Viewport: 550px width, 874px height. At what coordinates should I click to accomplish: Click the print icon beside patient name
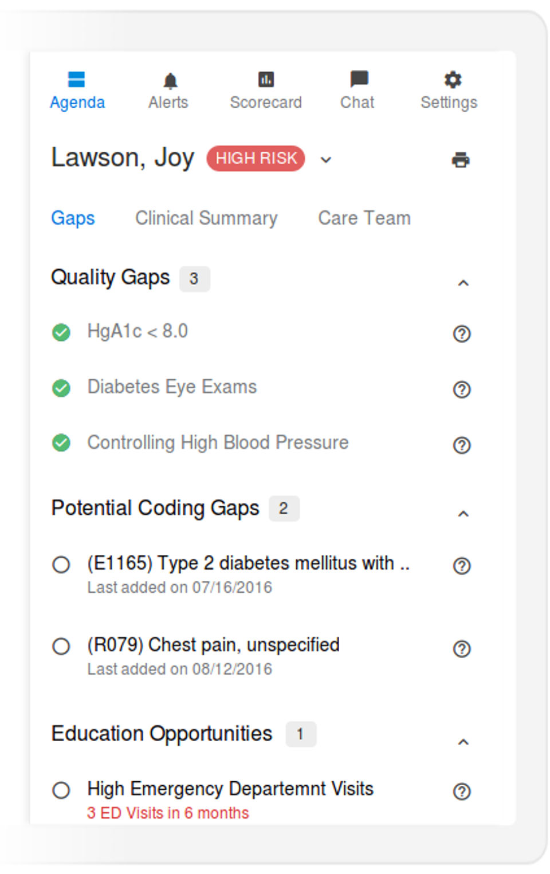pyautogui.click(x=461, y=160)
